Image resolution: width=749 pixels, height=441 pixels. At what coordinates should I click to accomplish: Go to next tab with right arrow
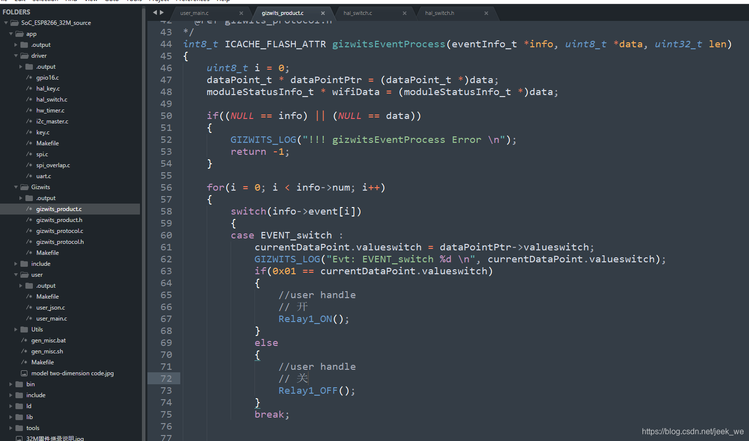161,12
